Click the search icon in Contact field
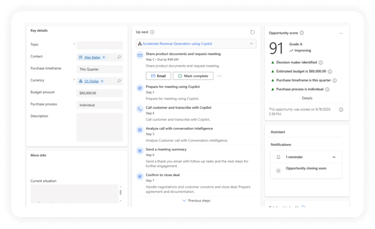Image resolution: width=375 pixels, height=229 pixels. (119, 57)
